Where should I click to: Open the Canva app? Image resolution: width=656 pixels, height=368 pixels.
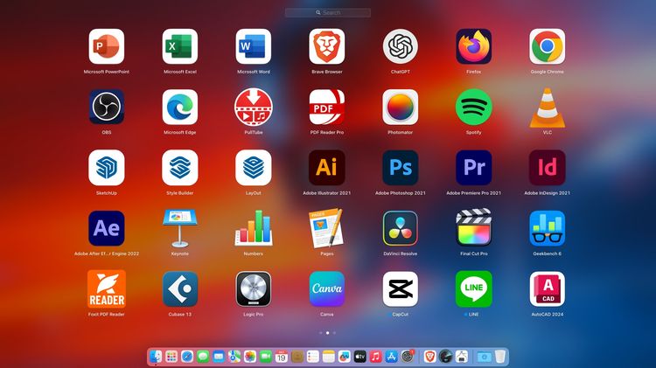point(326,288)
